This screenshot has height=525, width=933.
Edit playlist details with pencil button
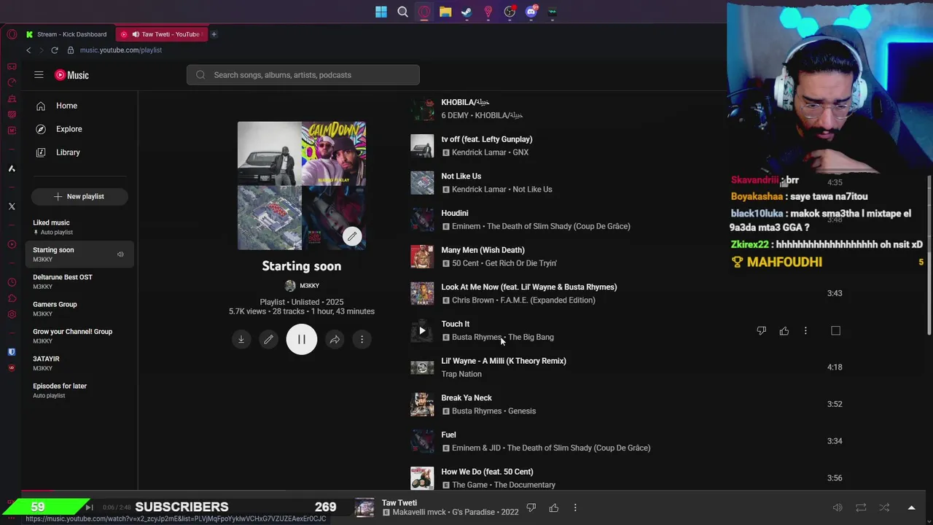(269, 339)
